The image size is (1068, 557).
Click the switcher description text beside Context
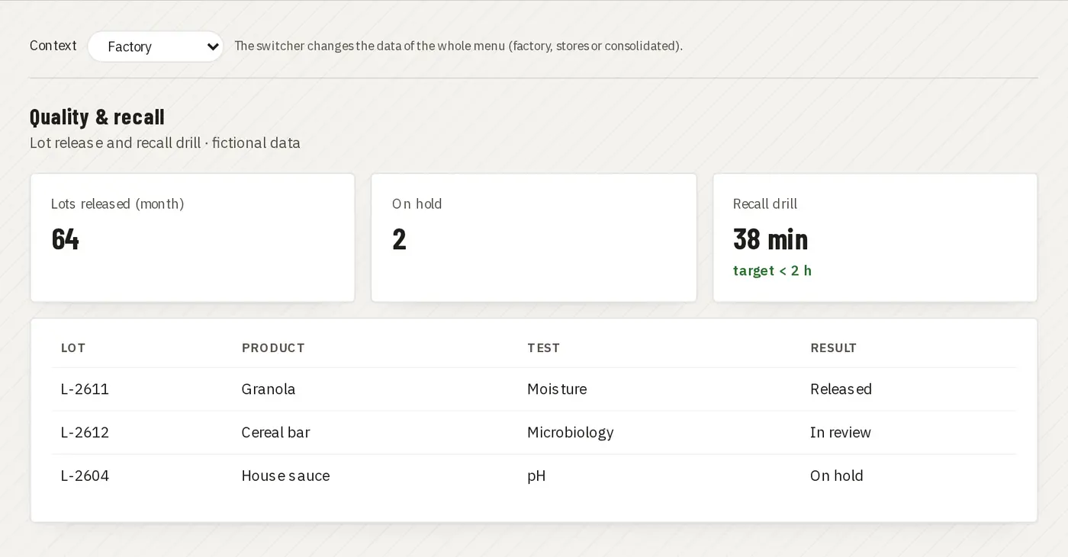tap(458, 46)
